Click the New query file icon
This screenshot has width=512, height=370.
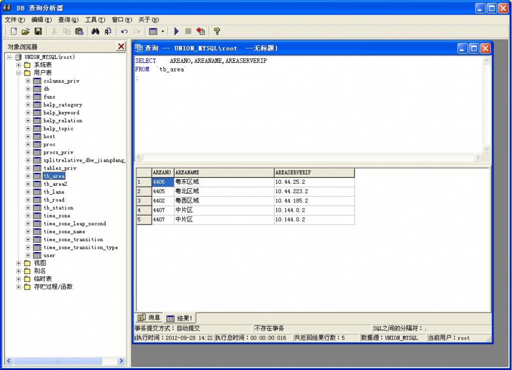tap(13, 31)
